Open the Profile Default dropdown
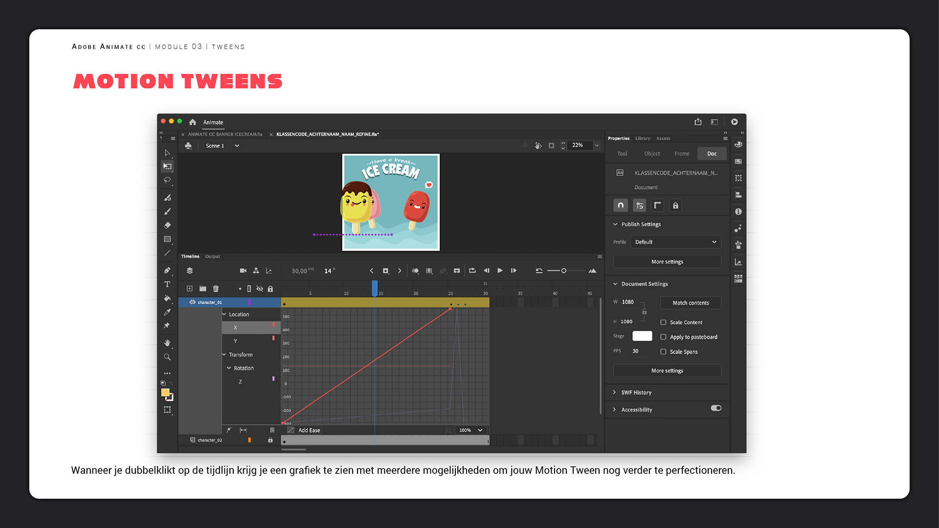939x528 pixels. coord(675,242)
